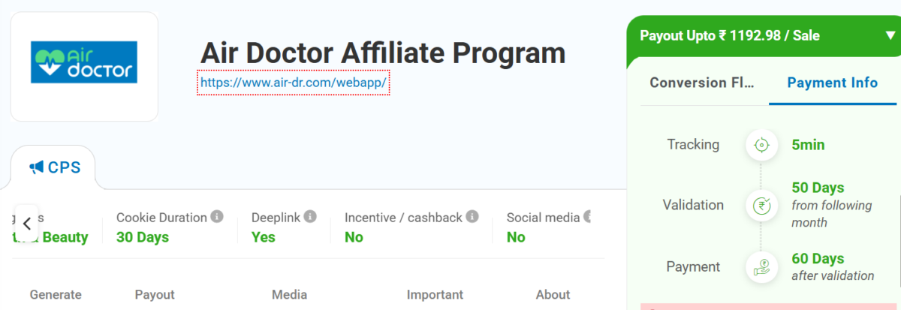Open the Generate section tab
This screenshot has height=310, width=901.
[56, 294]
